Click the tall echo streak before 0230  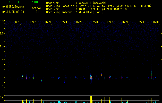click(151, 74)
